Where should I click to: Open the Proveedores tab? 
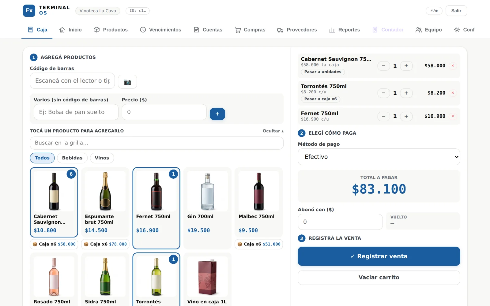click(297, 30)
